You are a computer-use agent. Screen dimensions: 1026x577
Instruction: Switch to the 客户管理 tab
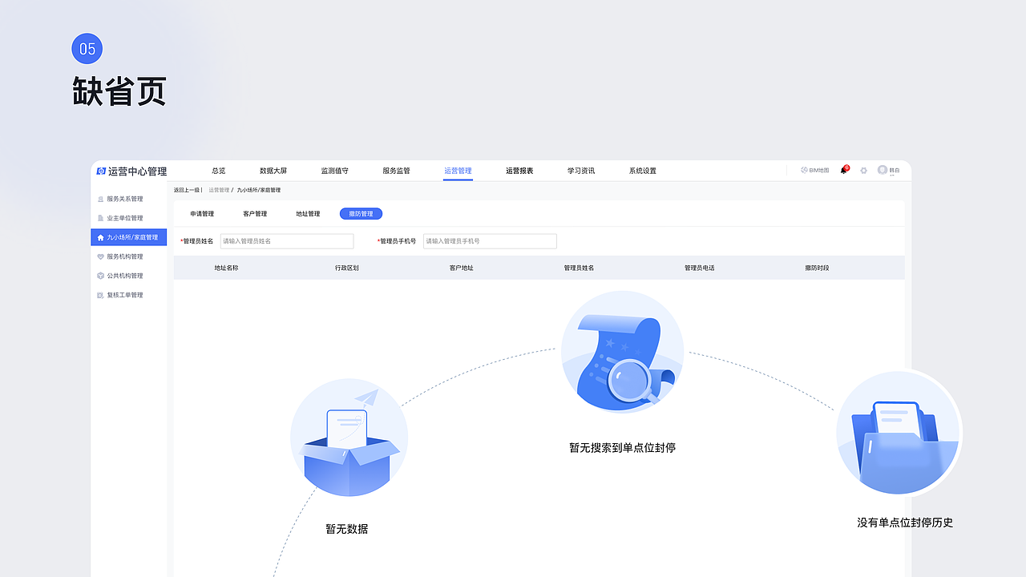255,214
